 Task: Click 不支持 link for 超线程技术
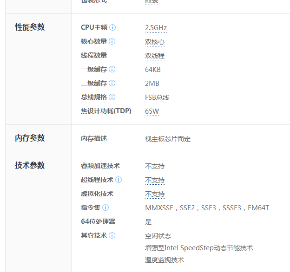[x=155, y=180]
